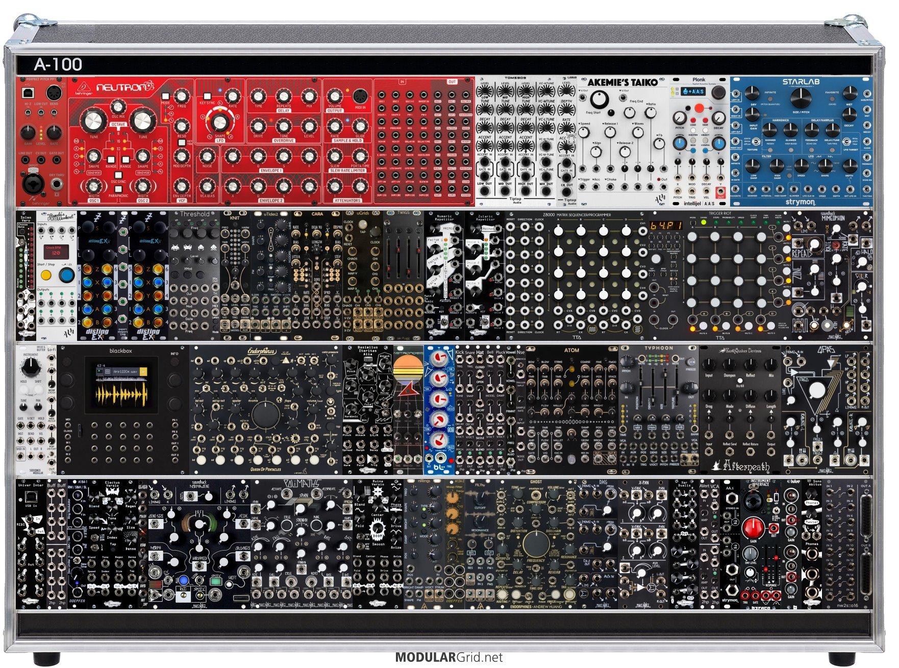Click the yellow Start/Stop button on the clock module

coord(46,275)
